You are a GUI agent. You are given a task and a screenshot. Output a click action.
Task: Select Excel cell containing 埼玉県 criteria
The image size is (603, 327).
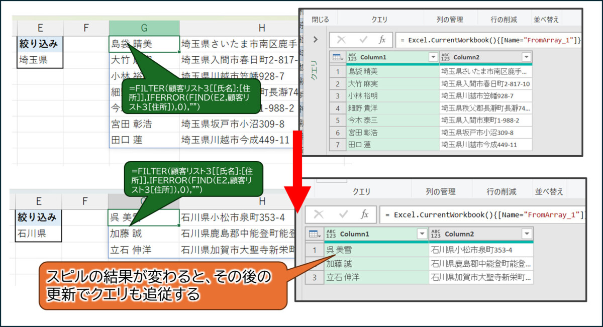click(x=40, y=61)
